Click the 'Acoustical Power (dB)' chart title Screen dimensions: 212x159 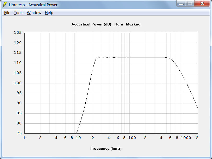tap(91, 24)
